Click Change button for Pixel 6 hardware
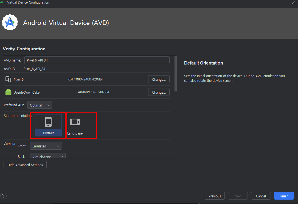 159,79
